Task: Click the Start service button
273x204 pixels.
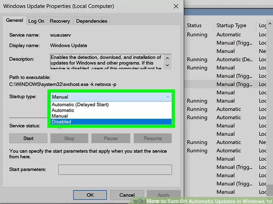Action: coord(28,138)
